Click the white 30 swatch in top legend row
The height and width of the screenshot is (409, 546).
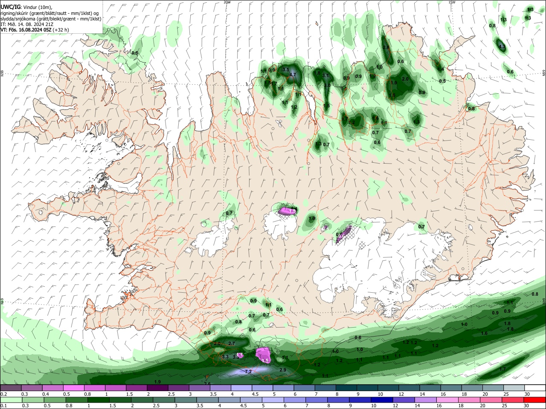[x=535, y=388]
